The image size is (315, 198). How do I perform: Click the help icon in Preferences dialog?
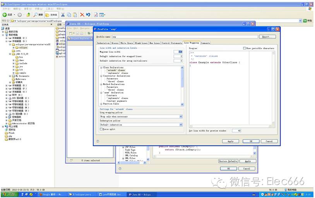120,169
